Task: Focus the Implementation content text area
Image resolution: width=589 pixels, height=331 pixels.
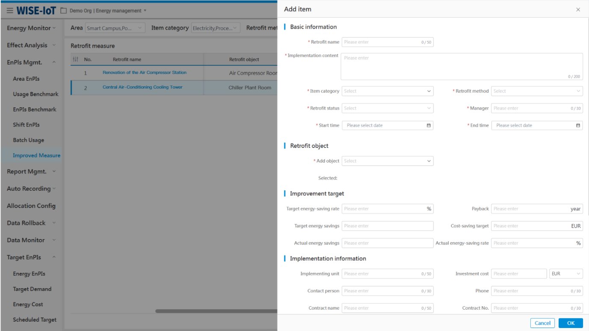Action: pyautogui.click(x=462, y=66)
